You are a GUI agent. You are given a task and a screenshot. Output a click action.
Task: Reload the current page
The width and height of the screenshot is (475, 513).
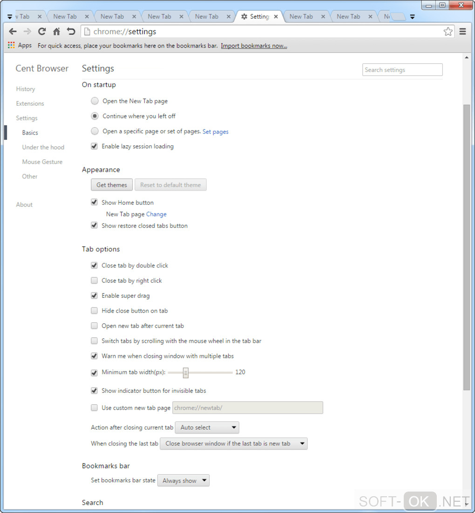tap(42, 31)
